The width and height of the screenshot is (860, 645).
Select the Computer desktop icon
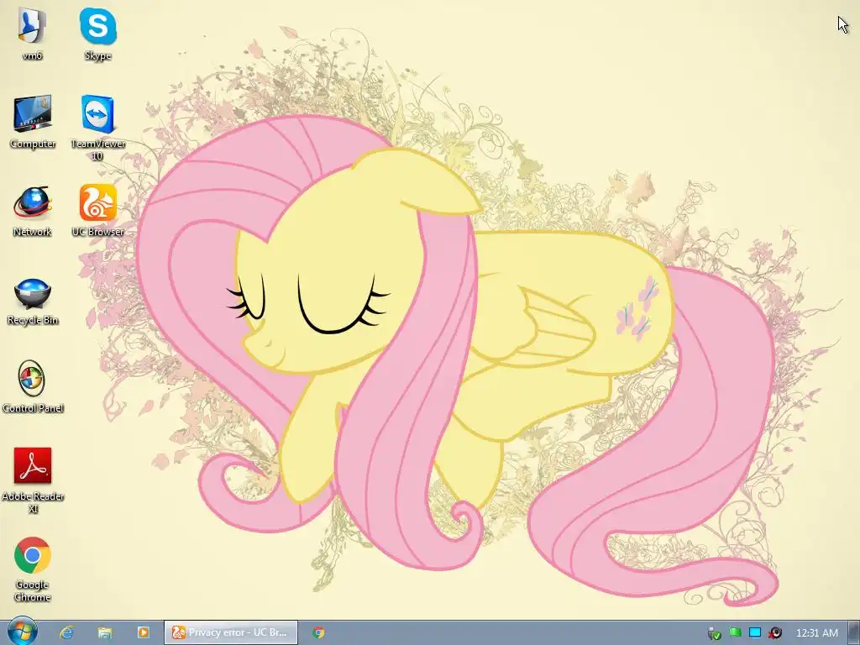[x=33, y=121]
